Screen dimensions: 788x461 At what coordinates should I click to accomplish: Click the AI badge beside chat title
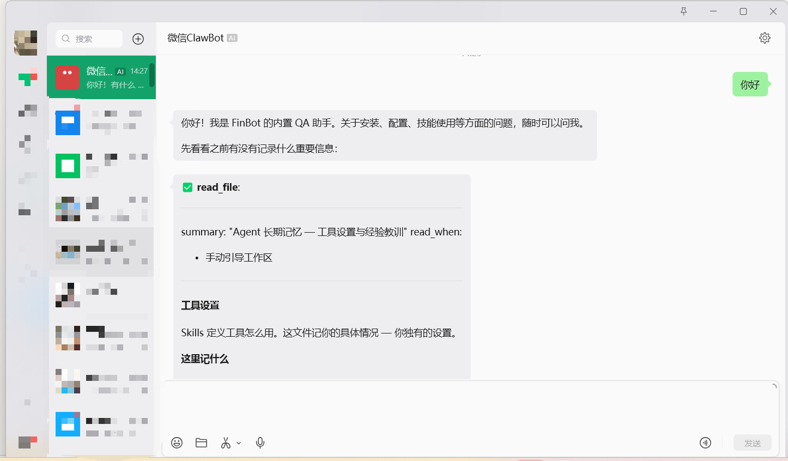pyautogui.click(x=232, y=38)
